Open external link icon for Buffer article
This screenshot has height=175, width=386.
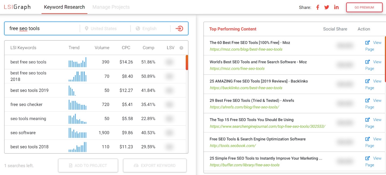[367, 158]
